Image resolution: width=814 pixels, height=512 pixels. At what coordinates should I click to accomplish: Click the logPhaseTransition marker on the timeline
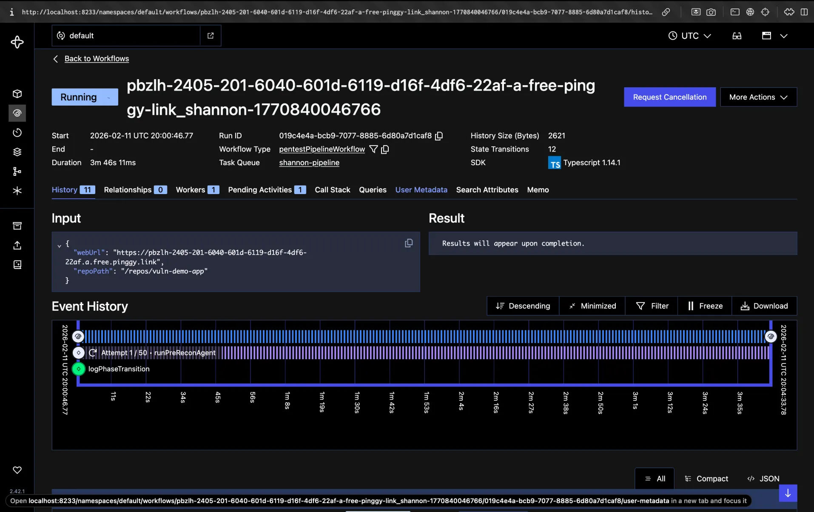pos(78,369)
